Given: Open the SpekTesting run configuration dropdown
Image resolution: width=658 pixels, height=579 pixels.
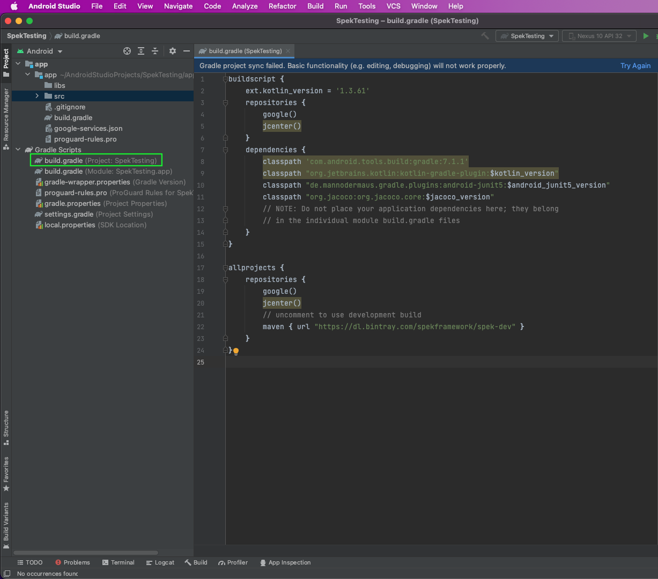Looking at the screenshot, I should [x=527, y=36].
